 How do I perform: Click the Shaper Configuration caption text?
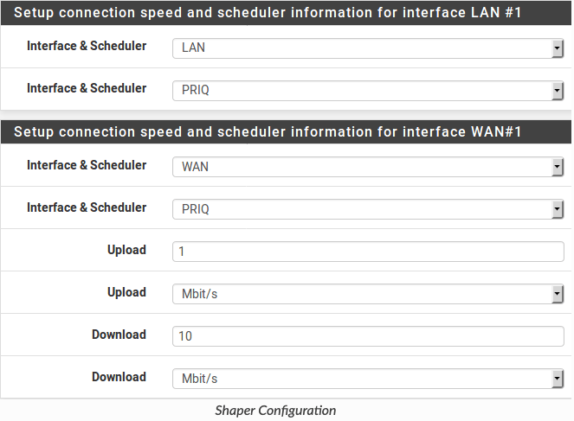point(275,411)
